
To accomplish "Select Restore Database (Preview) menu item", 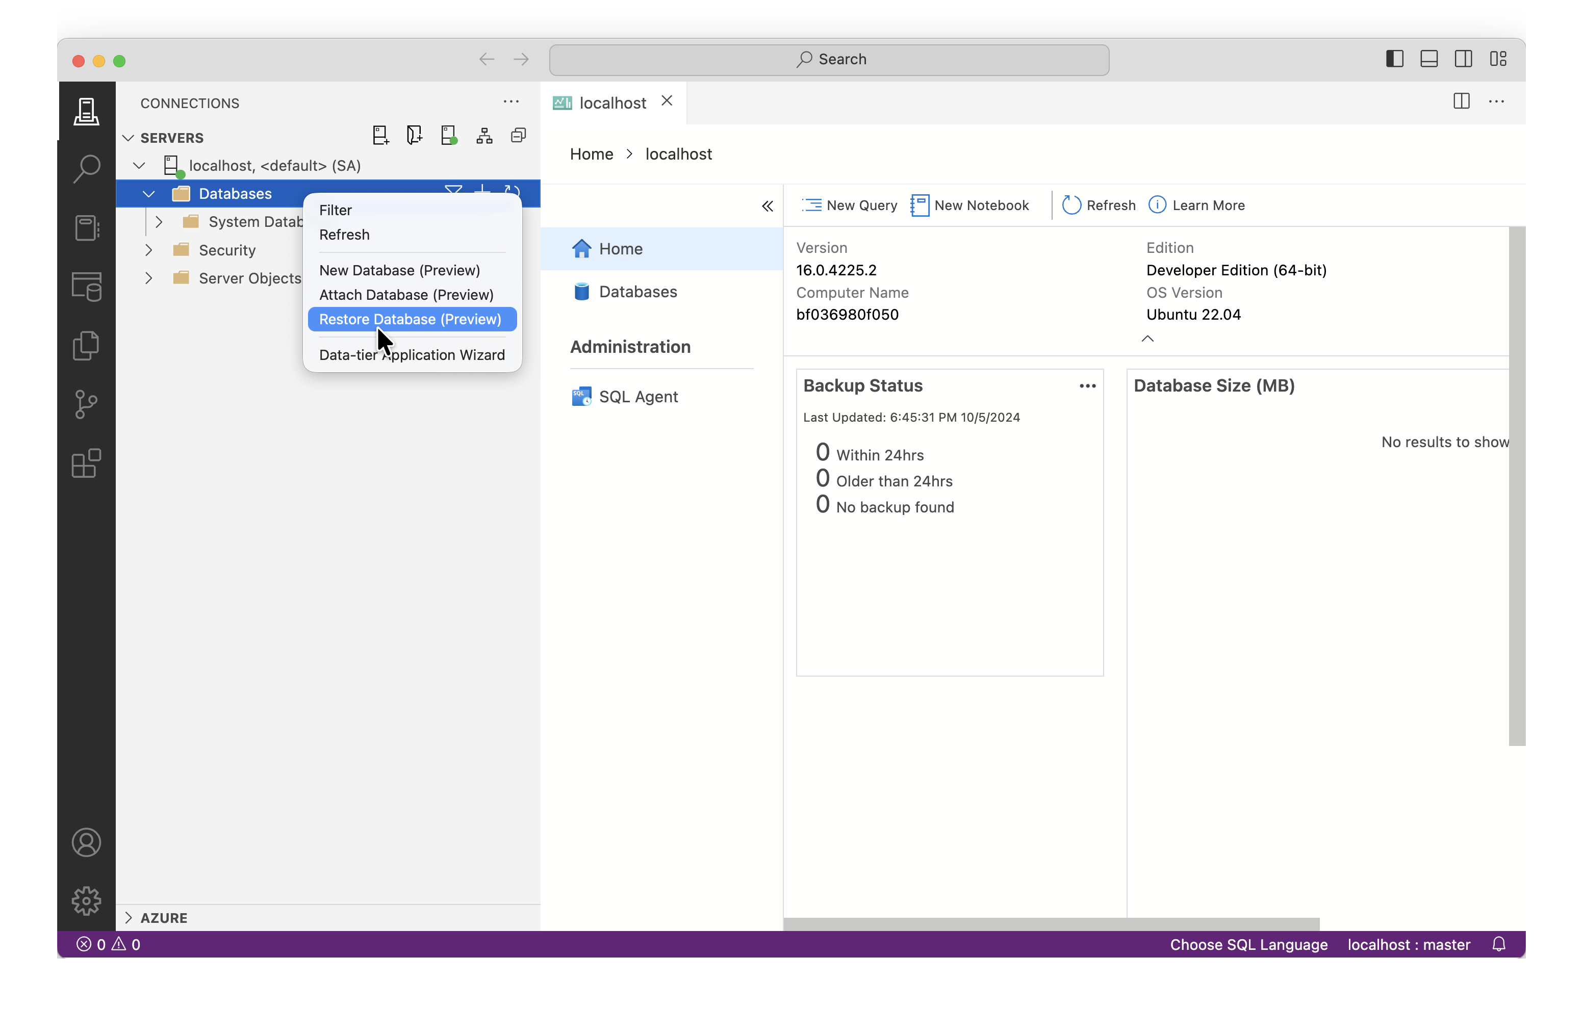I will pos(413,319).
